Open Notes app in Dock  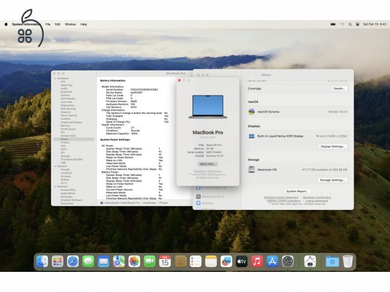tap(211, 262)
